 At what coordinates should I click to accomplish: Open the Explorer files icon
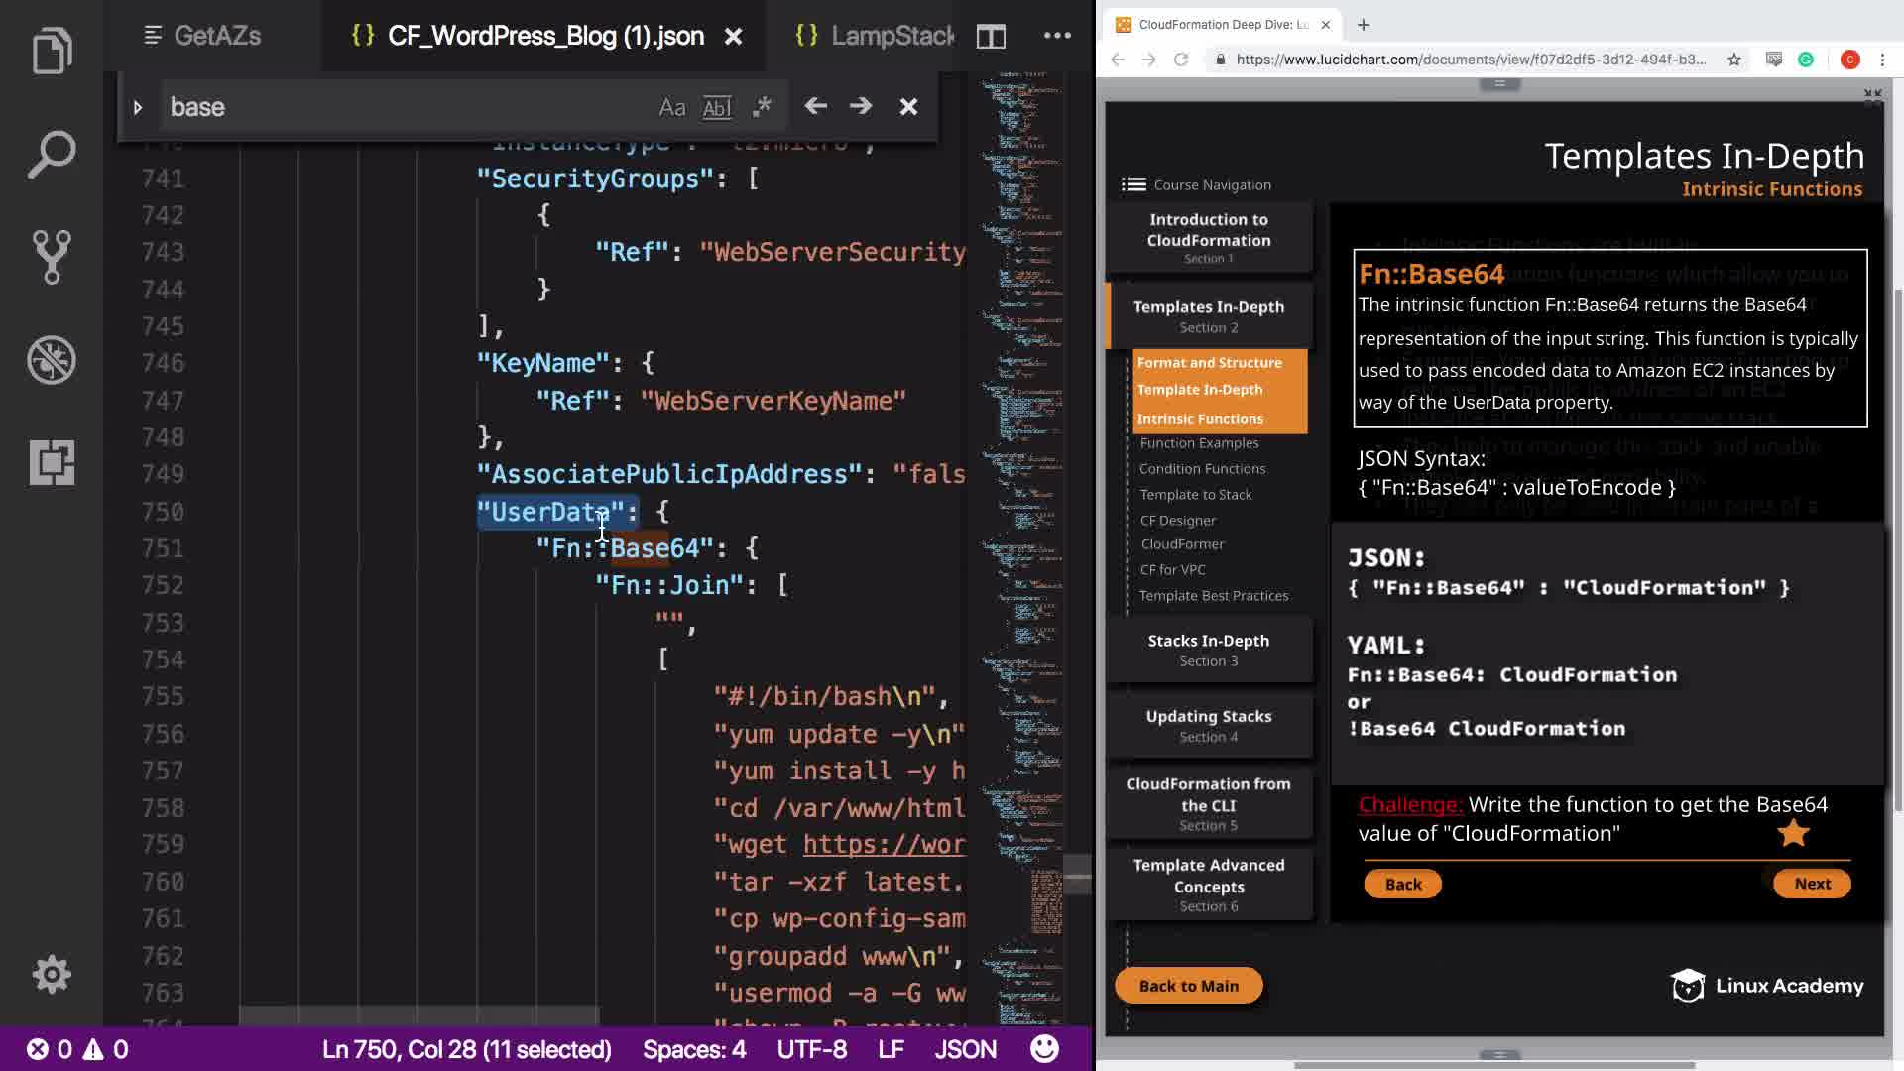pos(52,52)
